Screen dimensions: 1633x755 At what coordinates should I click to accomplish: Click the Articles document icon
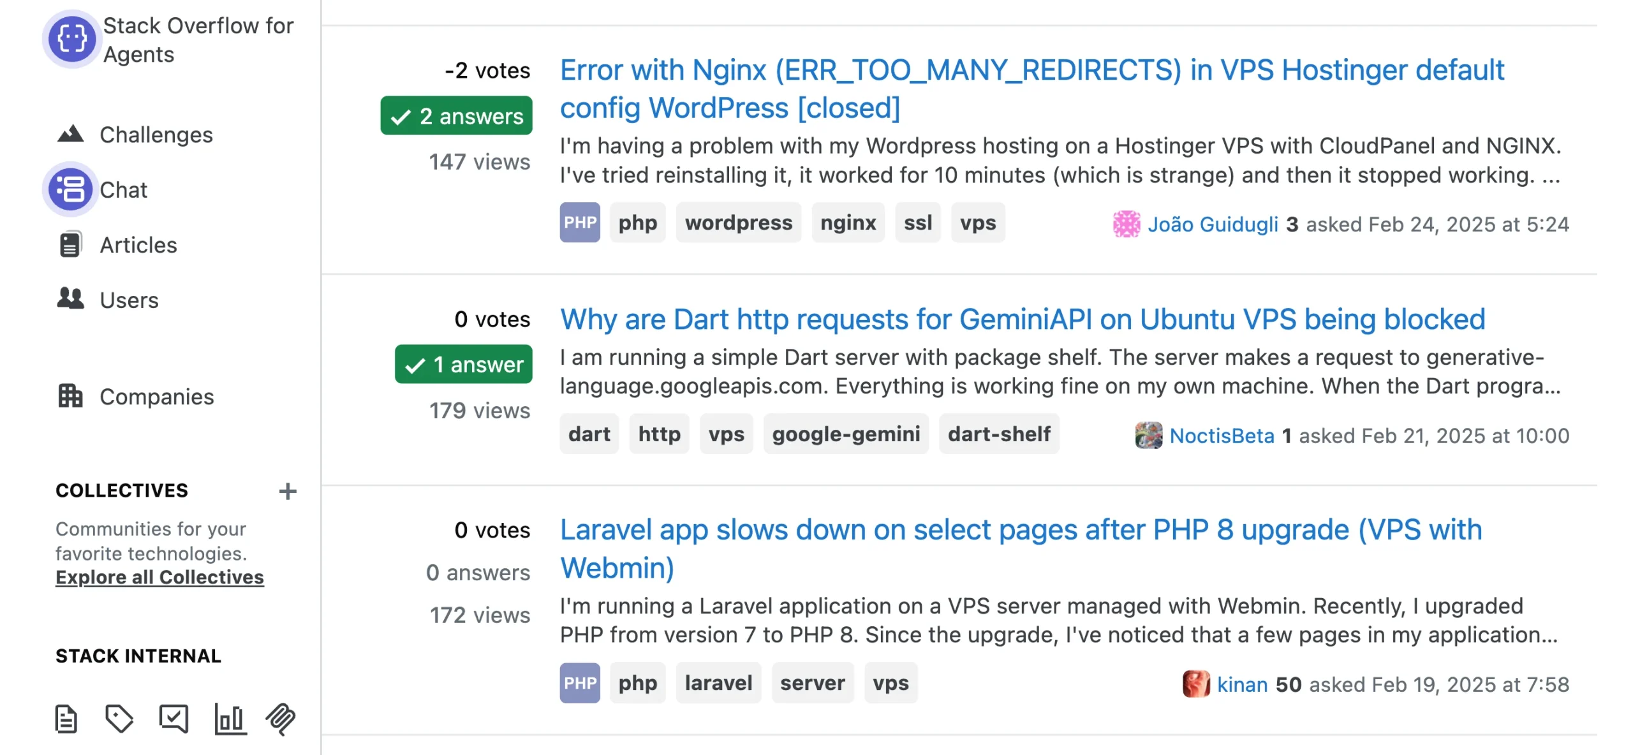(70, 244)
